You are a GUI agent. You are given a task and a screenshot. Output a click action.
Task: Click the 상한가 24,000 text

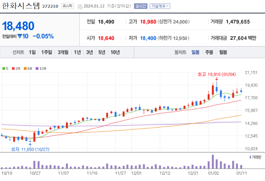pyautogui.click(x=173, y=22)
